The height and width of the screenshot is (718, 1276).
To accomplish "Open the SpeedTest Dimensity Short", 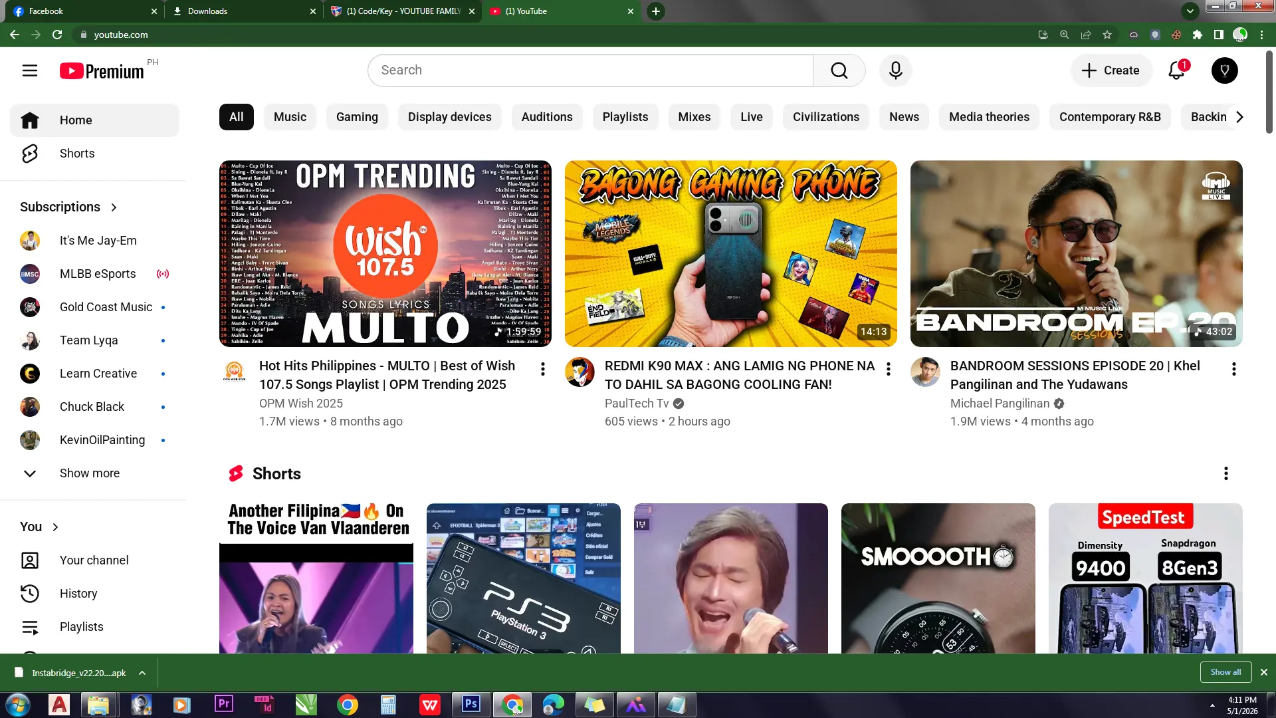I will (x=1146, y=578).
